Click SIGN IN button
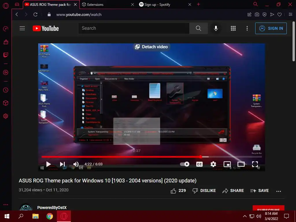The width and height of the screenshot is (296, 222). click(271, 28)
